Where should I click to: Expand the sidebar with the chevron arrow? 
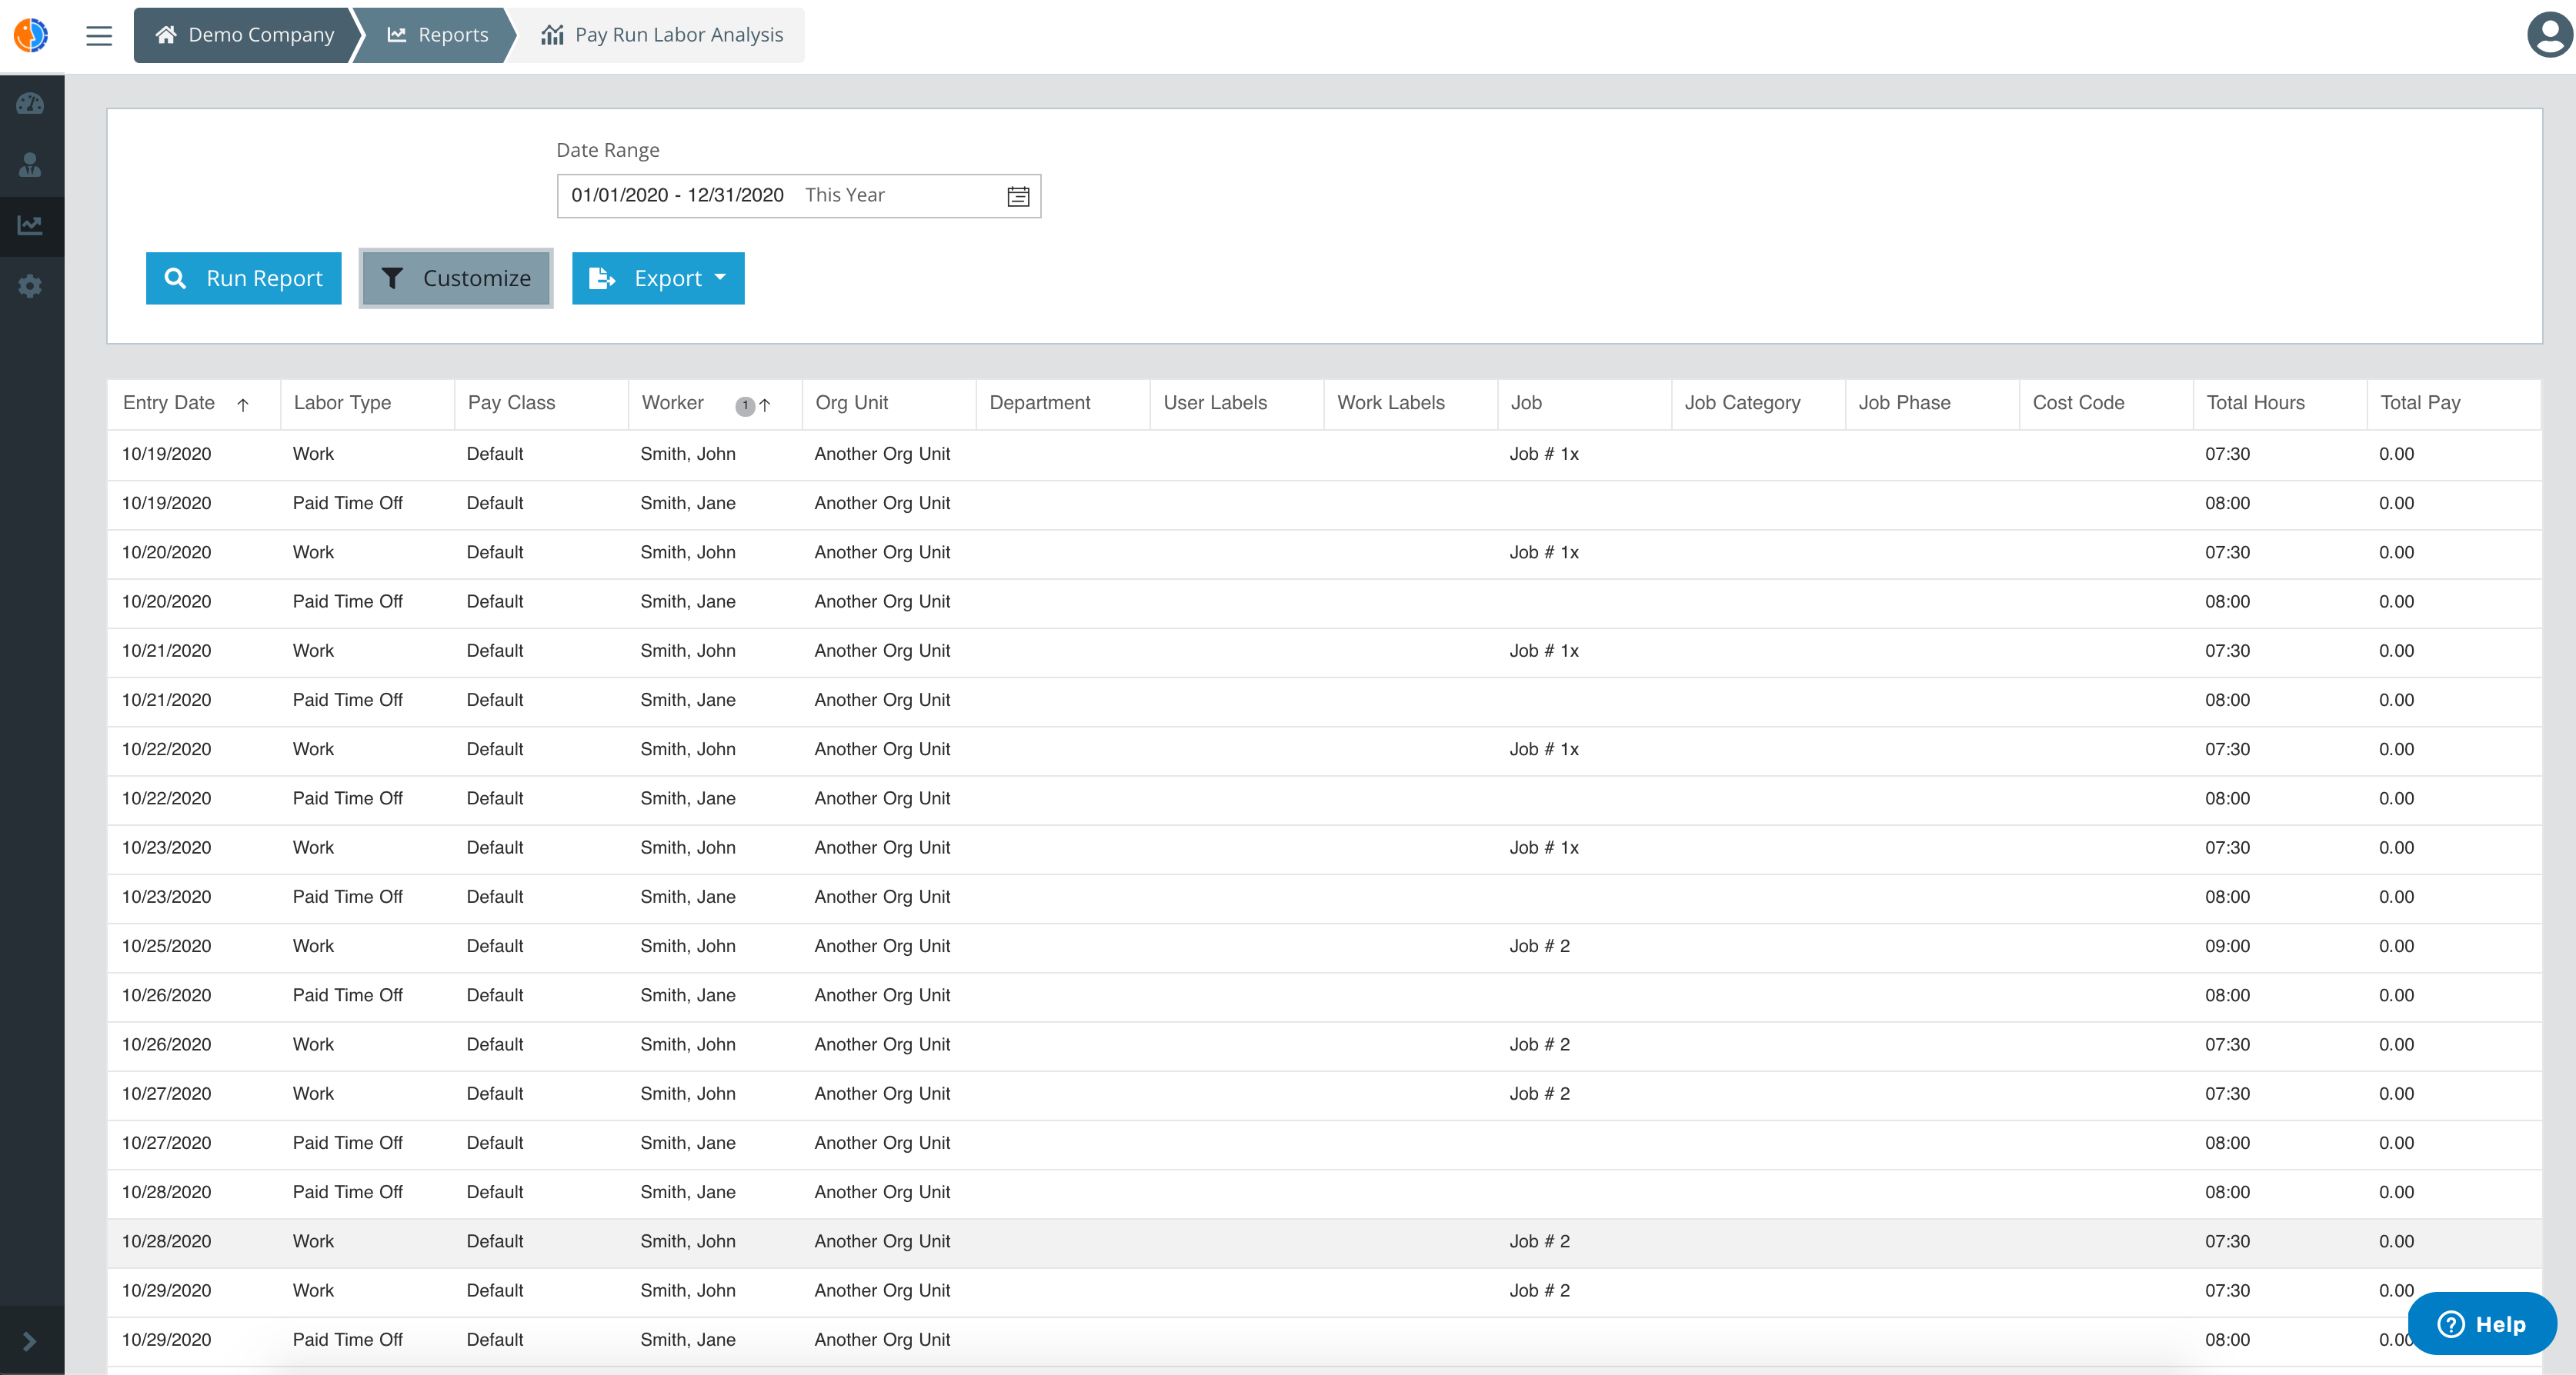[x=29, y=1341]
